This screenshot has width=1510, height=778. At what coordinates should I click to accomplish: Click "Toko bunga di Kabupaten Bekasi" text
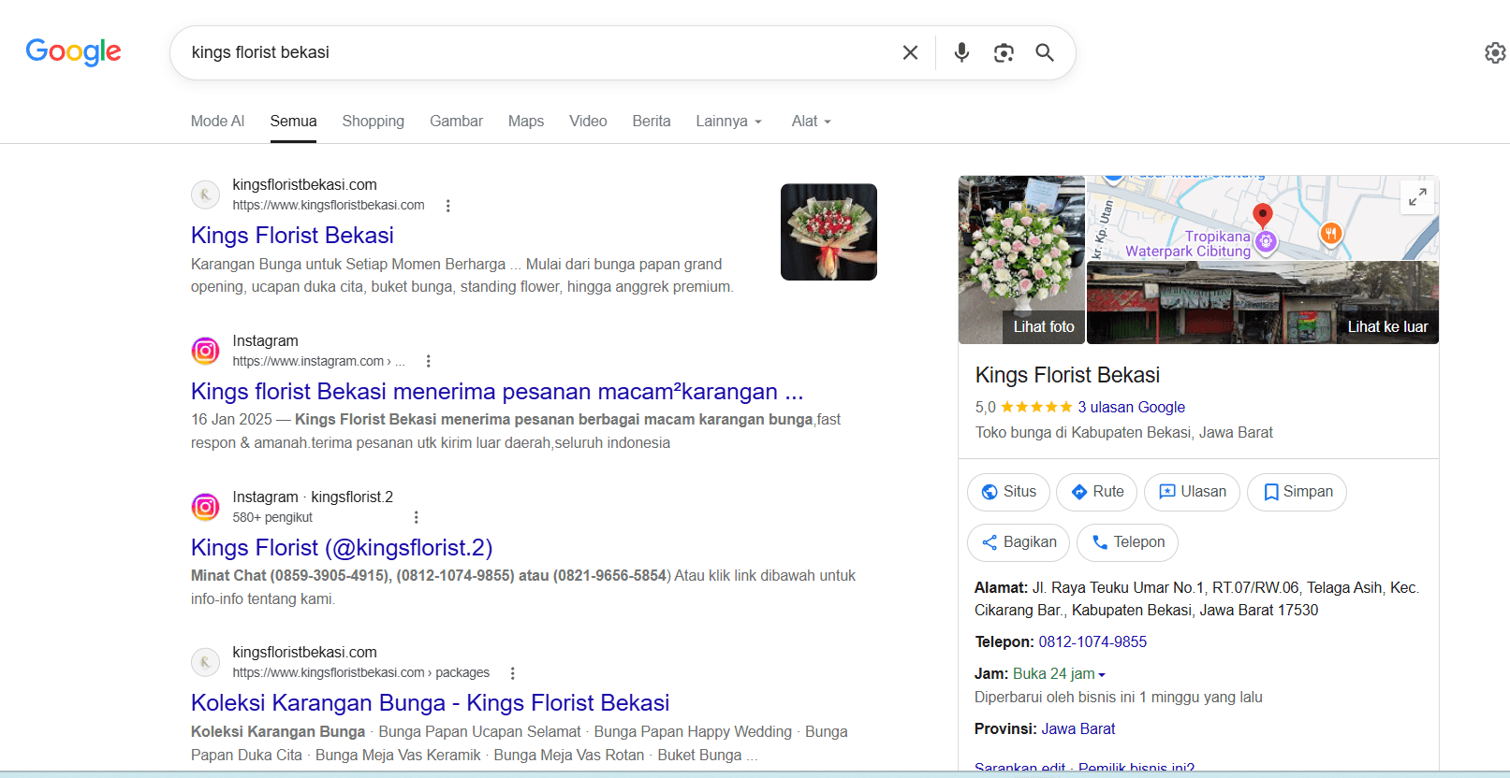(x=1124, y=433)
